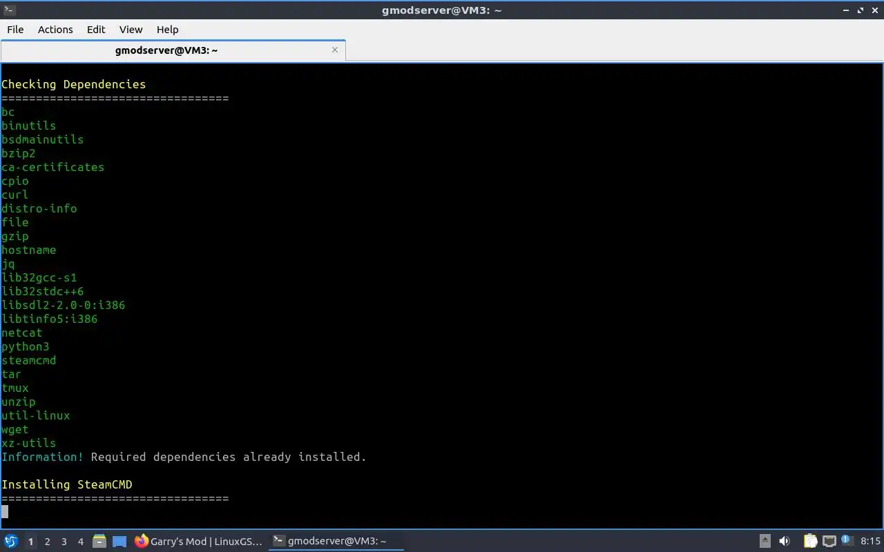This screenshot has height=552, width=884.
Task: Click the 'unzip' line
Action: pyautogui.click(x=18, y=402)
